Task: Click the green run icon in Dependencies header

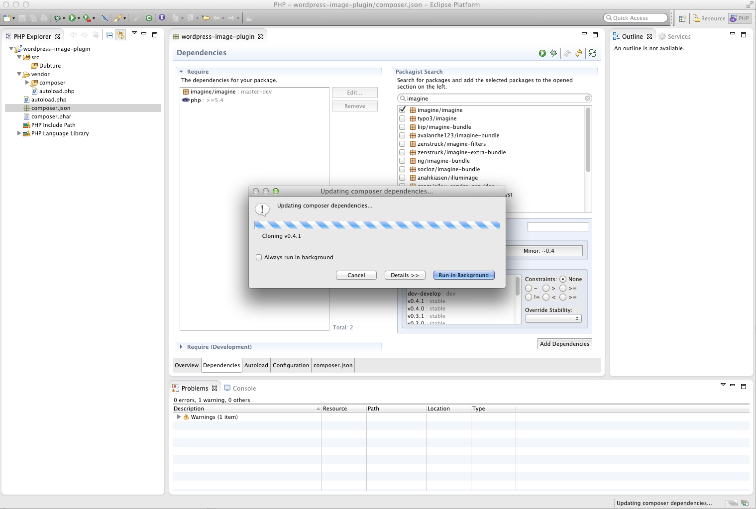Action: coord(542,53)
